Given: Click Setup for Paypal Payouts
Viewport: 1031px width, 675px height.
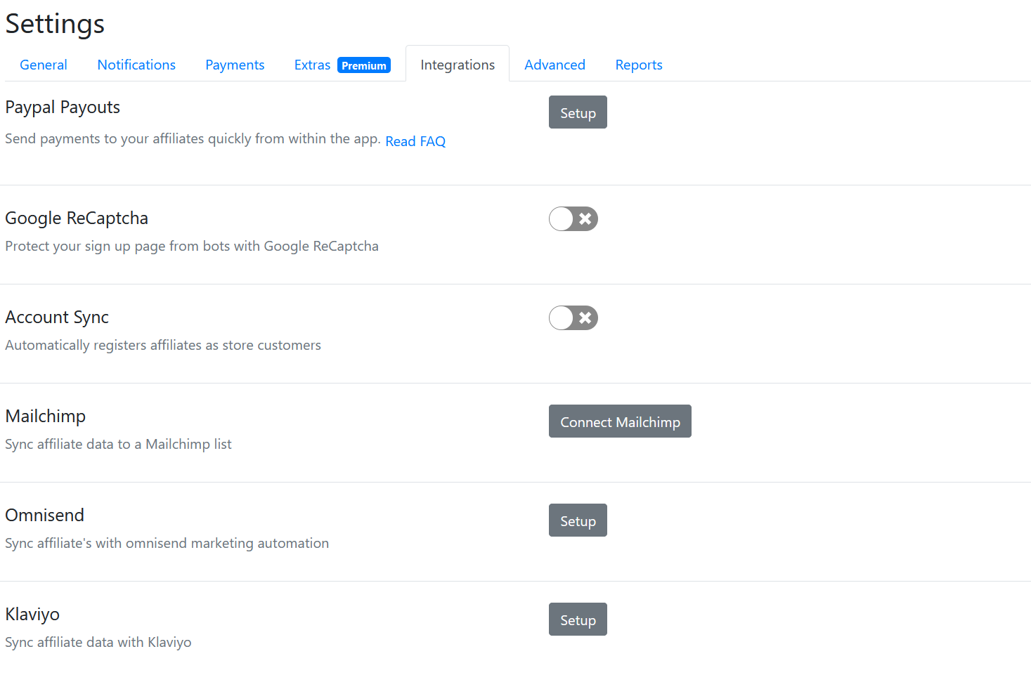Looking at the screenshot, I should pos(578,112).
